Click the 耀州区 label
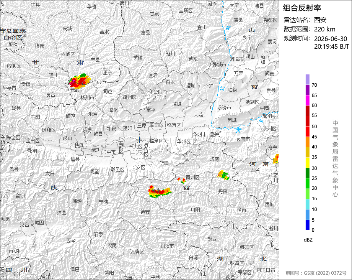Image resolution: width=352 pixels, height=280 pixels. click(130, 97)
